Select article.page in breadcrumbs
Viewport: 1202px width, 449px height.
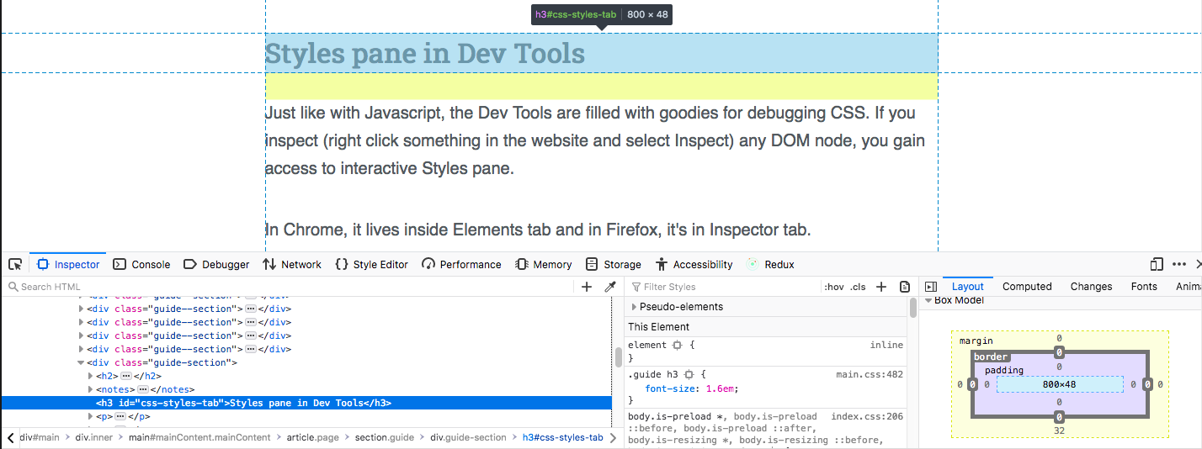pyautogui.click(x=312, y=437)
